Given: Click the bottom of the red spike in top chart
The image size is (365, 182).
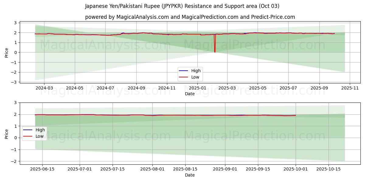Looking at the screenshot, I should (x=215, y=52).
